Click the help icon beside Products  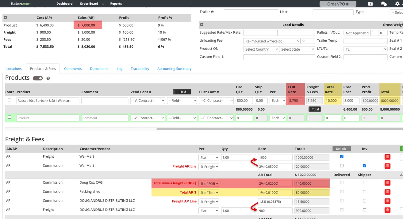point(48,78)
